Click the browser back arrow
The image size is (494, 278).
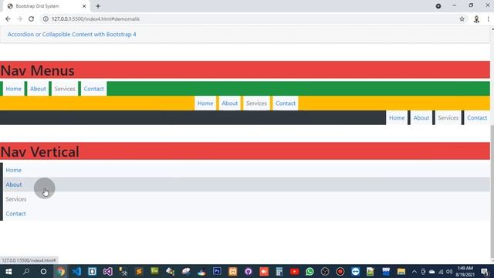coord(8,19)
